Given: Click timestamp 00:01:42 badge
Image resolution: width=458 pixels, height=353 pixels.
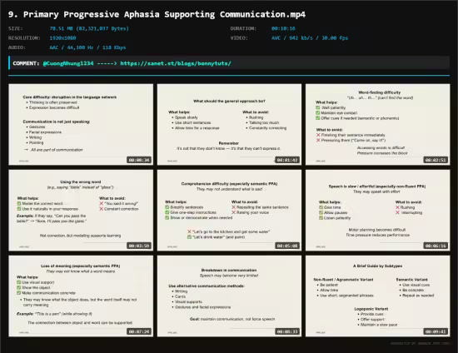Looking at the screenshot, I should 287,160.
